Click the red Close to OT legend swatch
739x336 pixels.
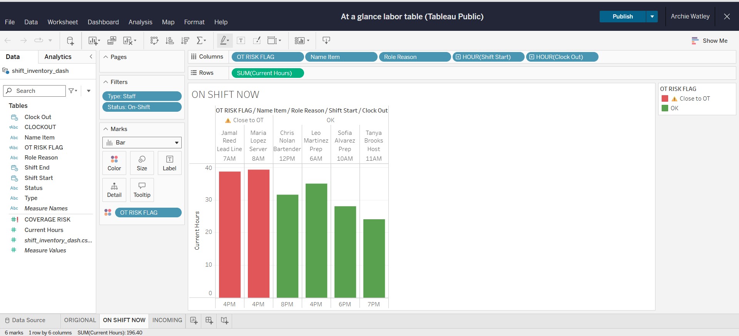pyautogui.click(x=665, y=99)
